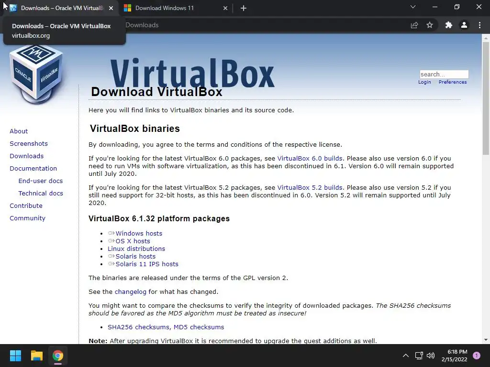This screenshot has width=490, height=367.
Task: Click the Download VirtualBox heading
Action: 156,92
